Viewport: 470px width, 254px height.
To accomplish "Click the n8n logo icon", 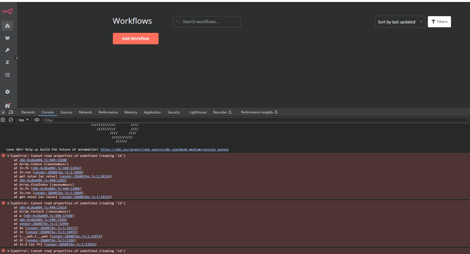I will pos(7,11).
